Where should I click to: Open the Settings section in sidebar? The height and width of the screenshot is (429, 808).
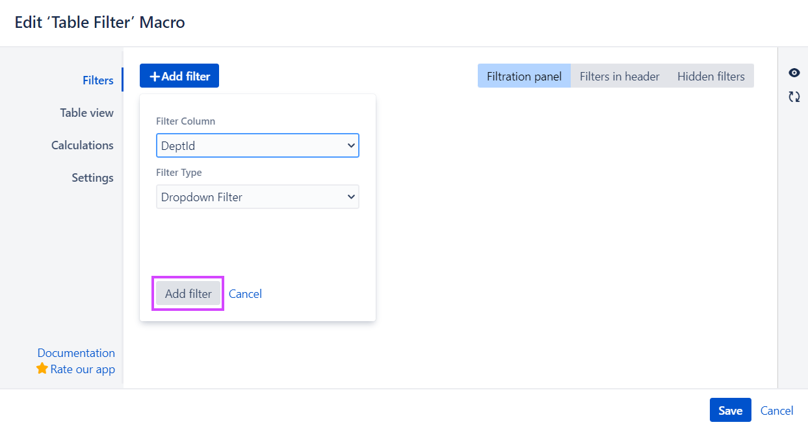(x=92, y=177)
